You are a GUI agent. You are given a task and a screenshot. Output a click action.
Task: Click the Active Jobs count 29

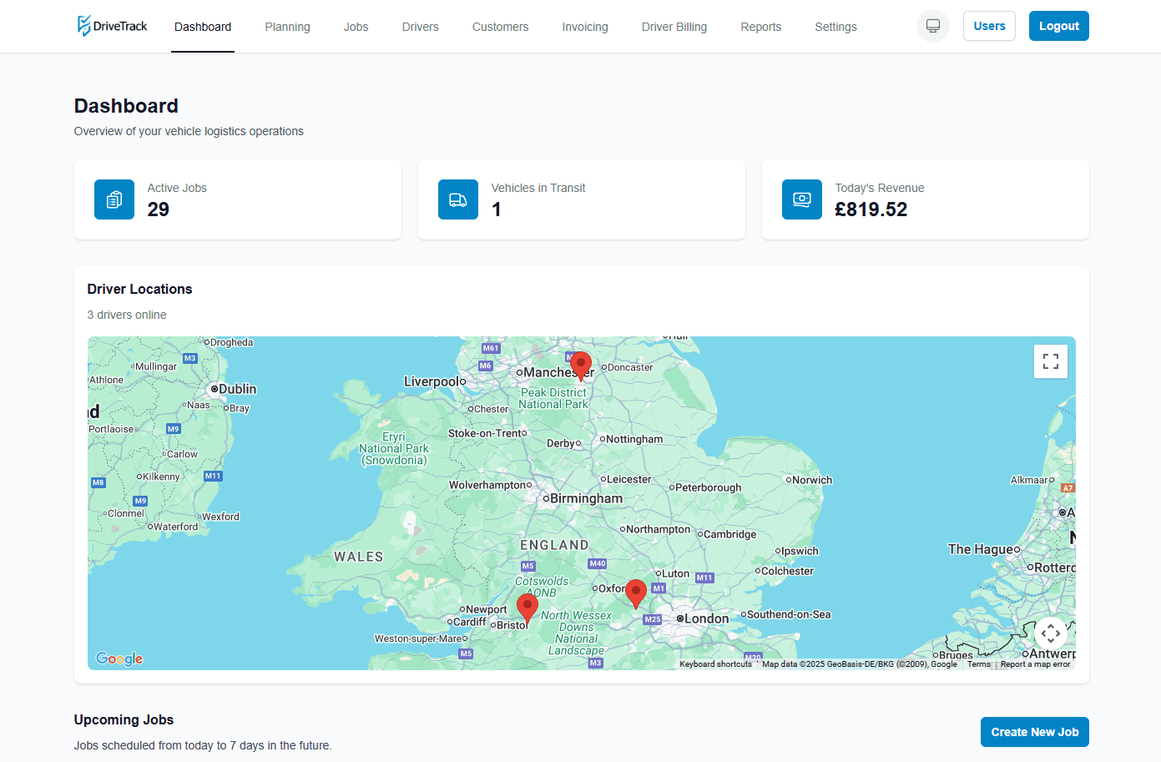coord(159,209)
